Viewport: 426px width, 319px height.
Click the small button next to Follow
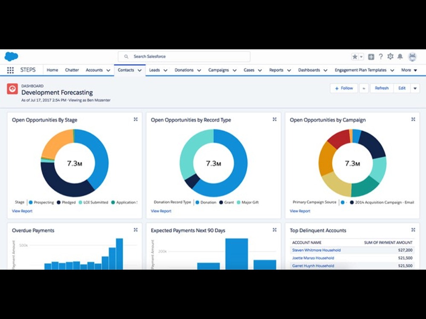(x=364, y=88)
